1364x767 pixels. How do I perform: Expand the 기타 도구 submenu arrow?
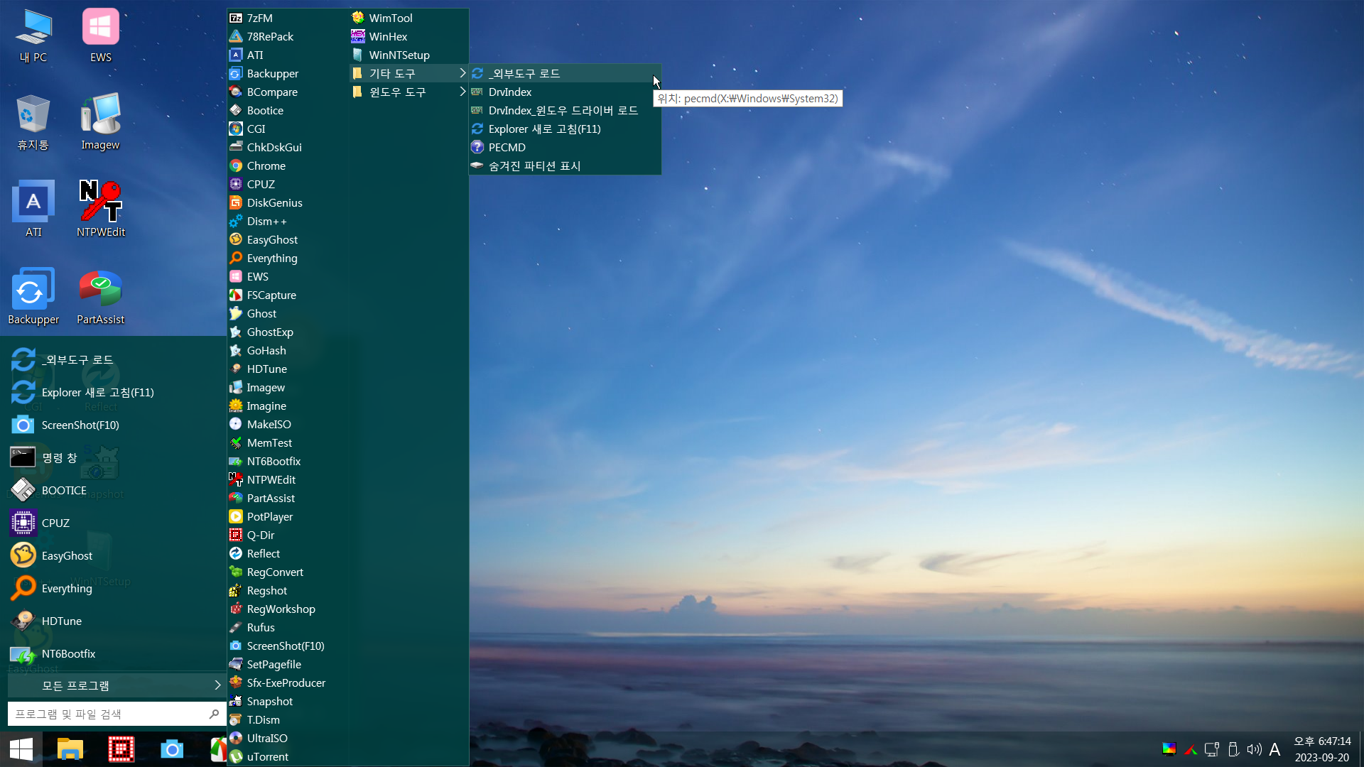pos(462,73)
